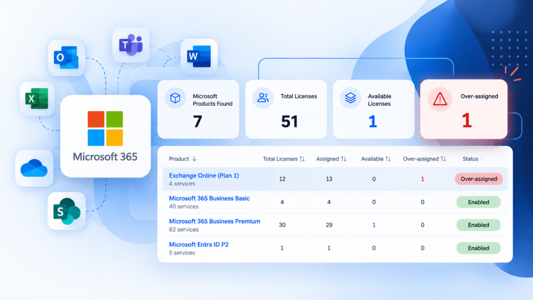The width and height of the screenshot is (533, 300).
Task: Click assigned value 29
Action: [x=329, y=225]
